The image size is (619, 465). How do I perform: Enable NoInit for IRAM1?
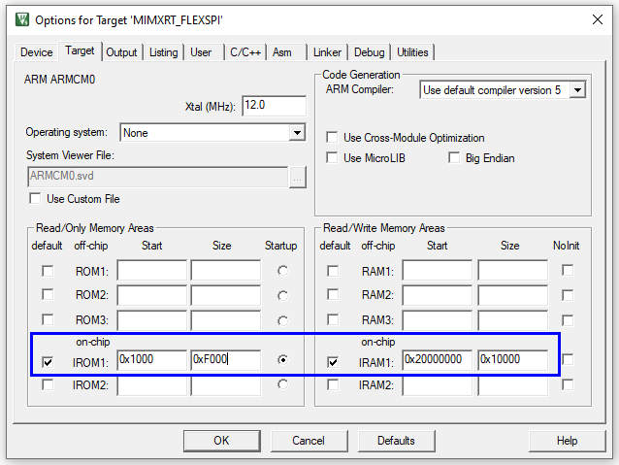[x=568, y=359]
